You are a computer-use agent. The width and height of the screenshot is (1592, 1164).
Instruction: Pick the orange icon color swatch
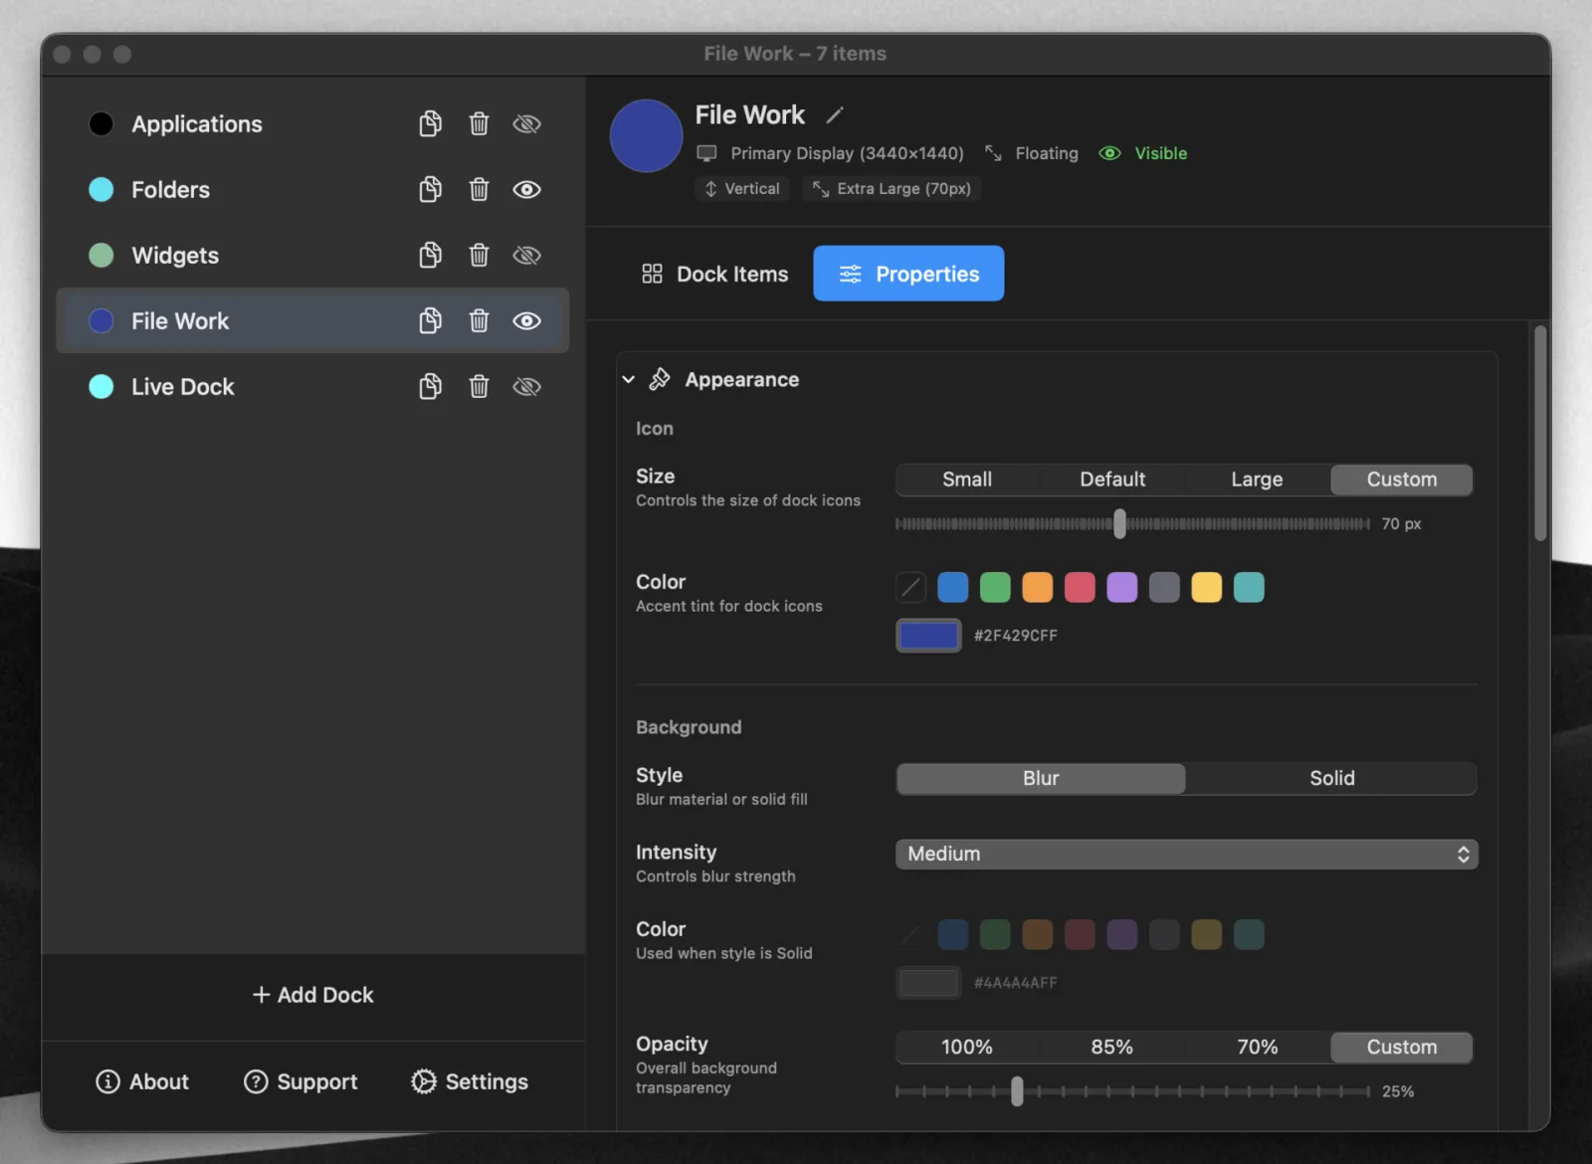pyautogui.click(x=1037, y=587)
